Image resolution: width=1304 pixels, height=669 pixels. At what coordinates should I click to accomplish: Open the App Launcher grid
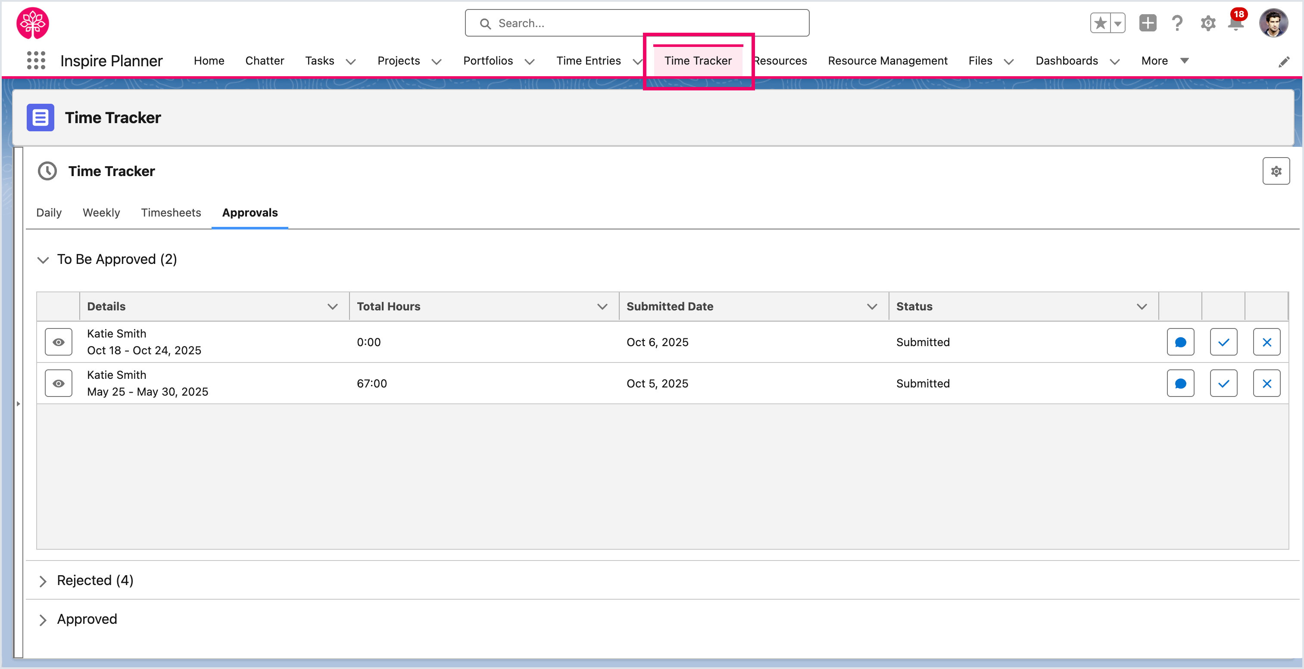click(36, 61)
